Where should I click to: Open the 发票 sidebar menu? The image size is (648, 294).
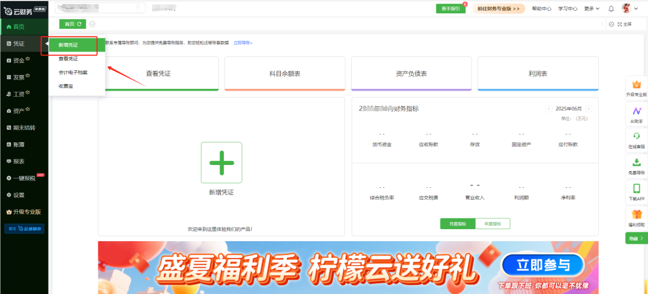pos(24,77)
